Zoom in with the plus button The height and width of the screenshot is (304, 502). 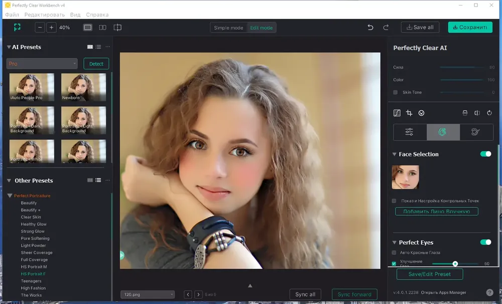pyautogui.click(x=51, y=28)
